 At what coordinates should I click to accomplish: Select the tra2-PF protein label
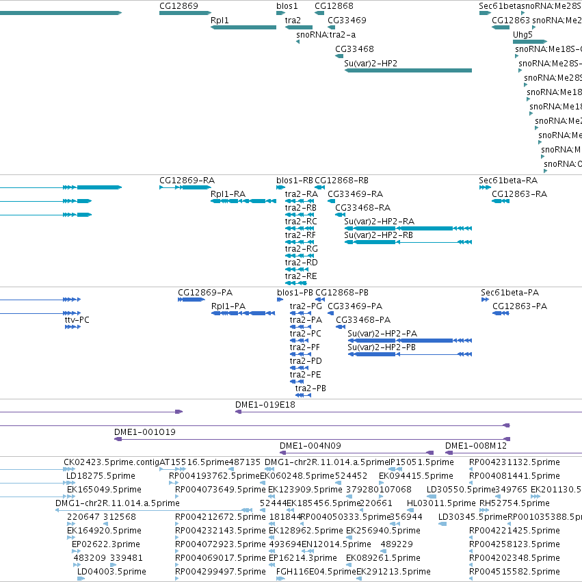point(305,347)
